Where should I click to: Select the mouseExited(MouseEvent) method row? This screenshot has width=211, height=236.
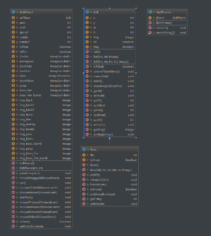(41, 217)
